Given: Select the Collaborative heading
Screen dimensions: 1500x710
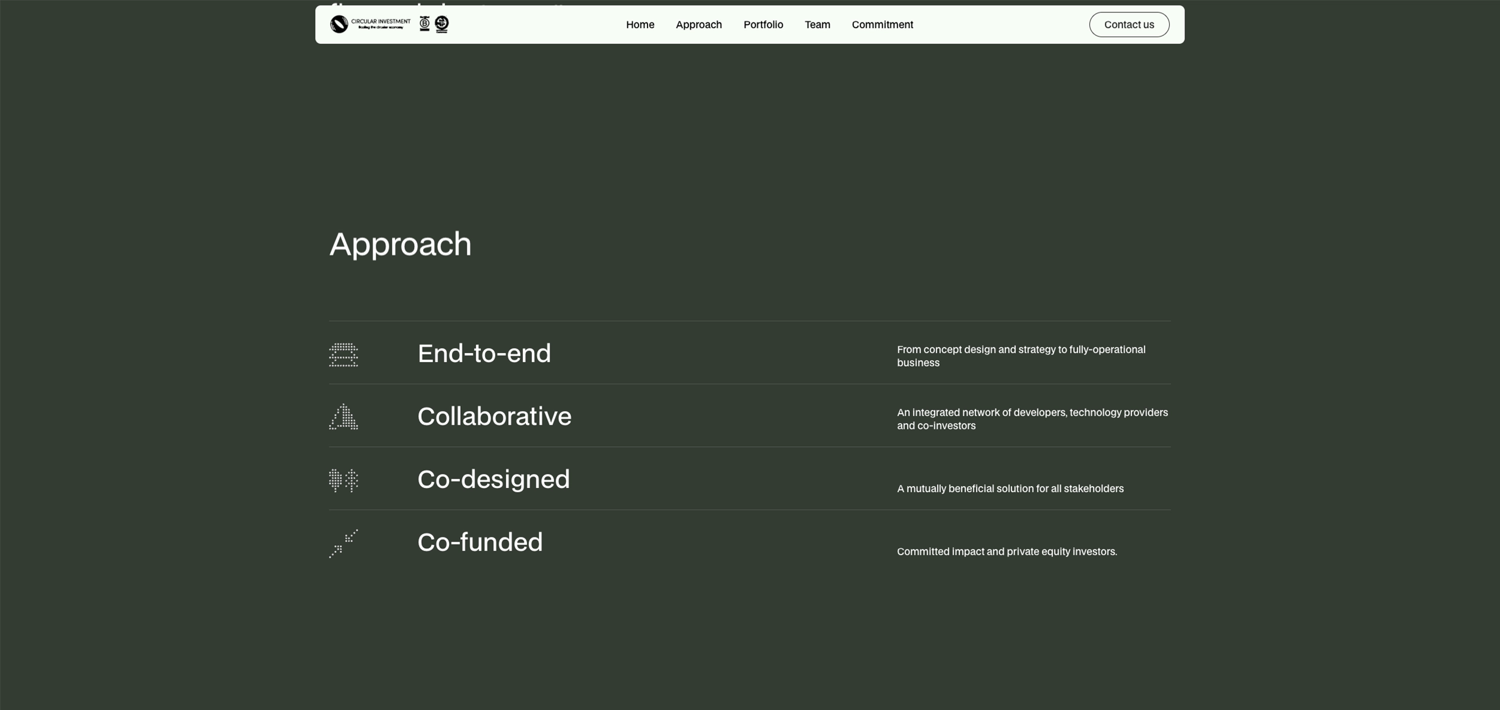Looking at the screenshot, I should [x=494, y=416].
